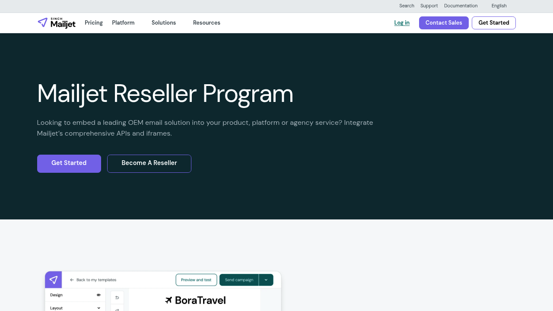The width and height of the screenshot is (553, 311).
Task: Open the Resources dropdown menu
Action: pos(207,23)
